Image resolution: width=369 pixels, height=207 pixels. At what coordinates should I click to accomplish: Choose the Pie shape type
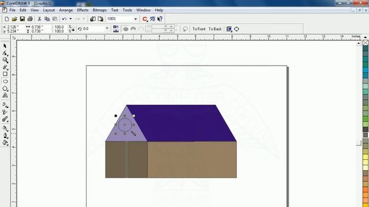[x=133, y=29]
